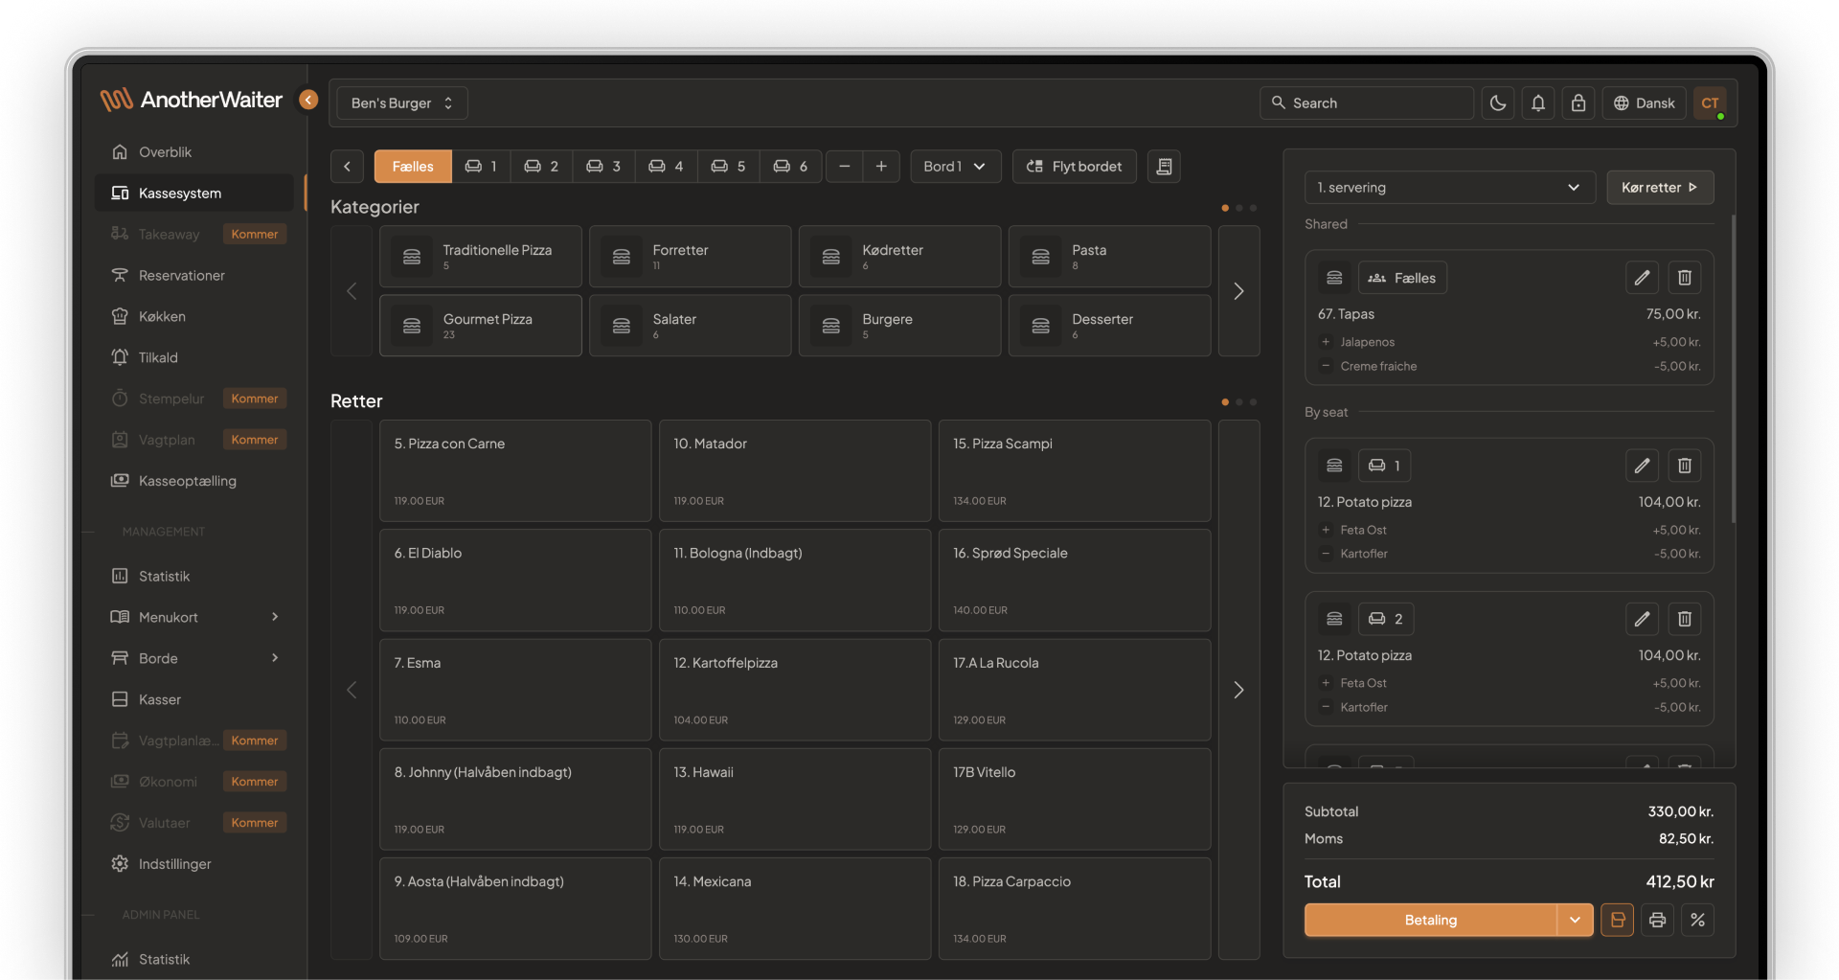Open the Bord 1 table dropdown
The height and width of the screenshot is (980, 1839).
[955, 167]
